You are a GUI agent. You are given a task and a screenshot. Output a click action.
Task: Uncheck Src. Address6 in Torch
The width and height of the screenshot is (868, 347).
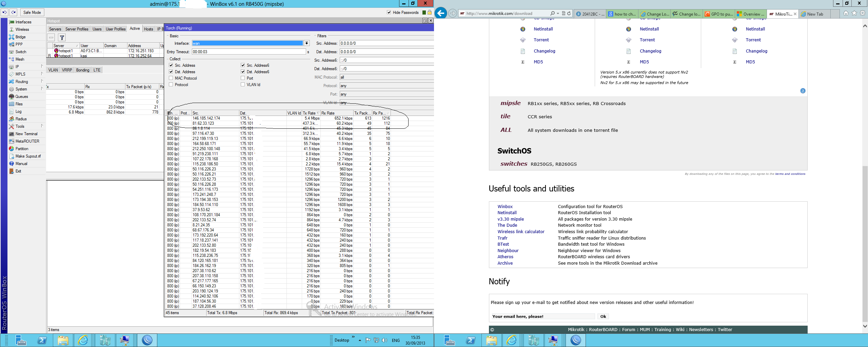coord(243,65)
